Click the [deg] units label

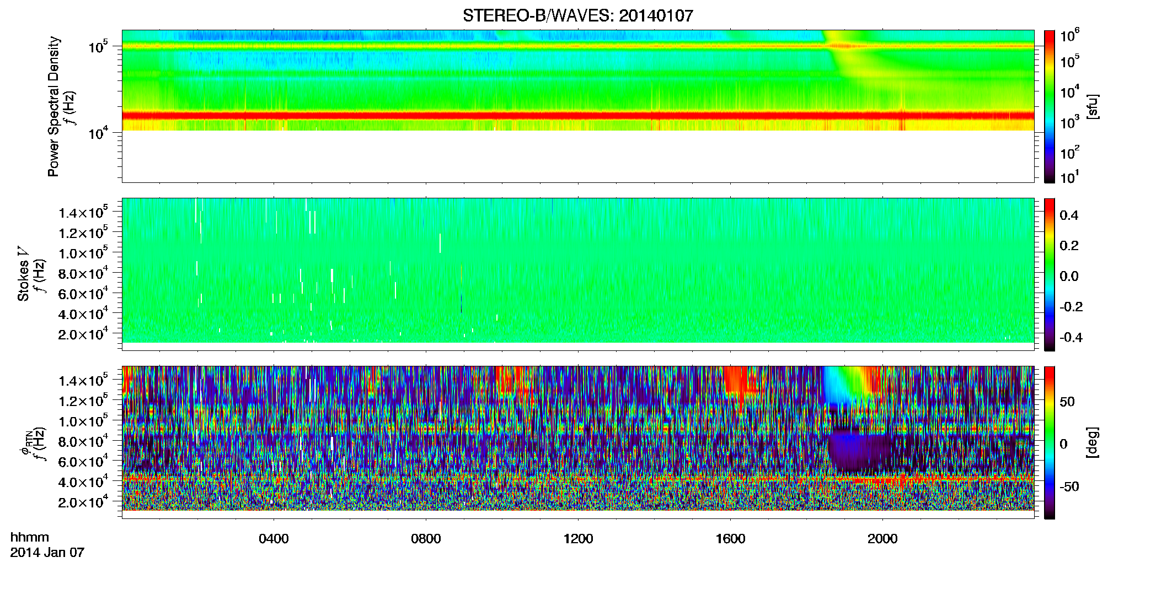pos(1092,442)
